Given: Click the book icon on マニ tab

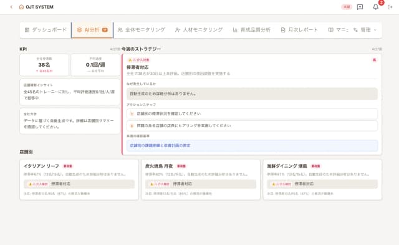Looking at the screenshot, I should 330,30.
